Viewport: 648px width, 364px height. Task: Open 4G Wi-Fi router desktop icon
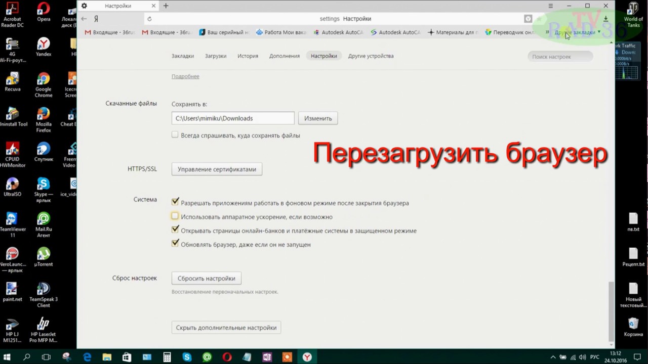[13, 50]
